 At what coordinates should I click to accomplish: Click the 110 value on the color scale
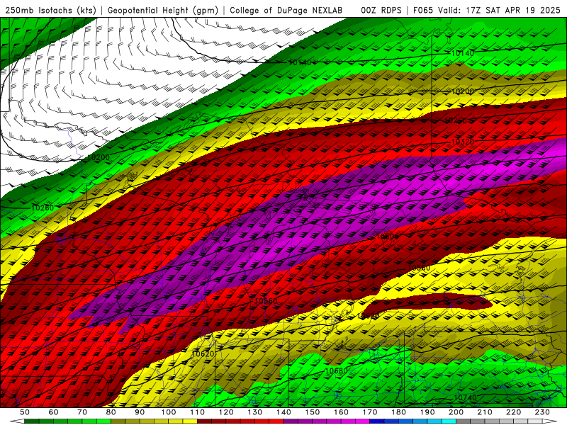tap(198, 412)
